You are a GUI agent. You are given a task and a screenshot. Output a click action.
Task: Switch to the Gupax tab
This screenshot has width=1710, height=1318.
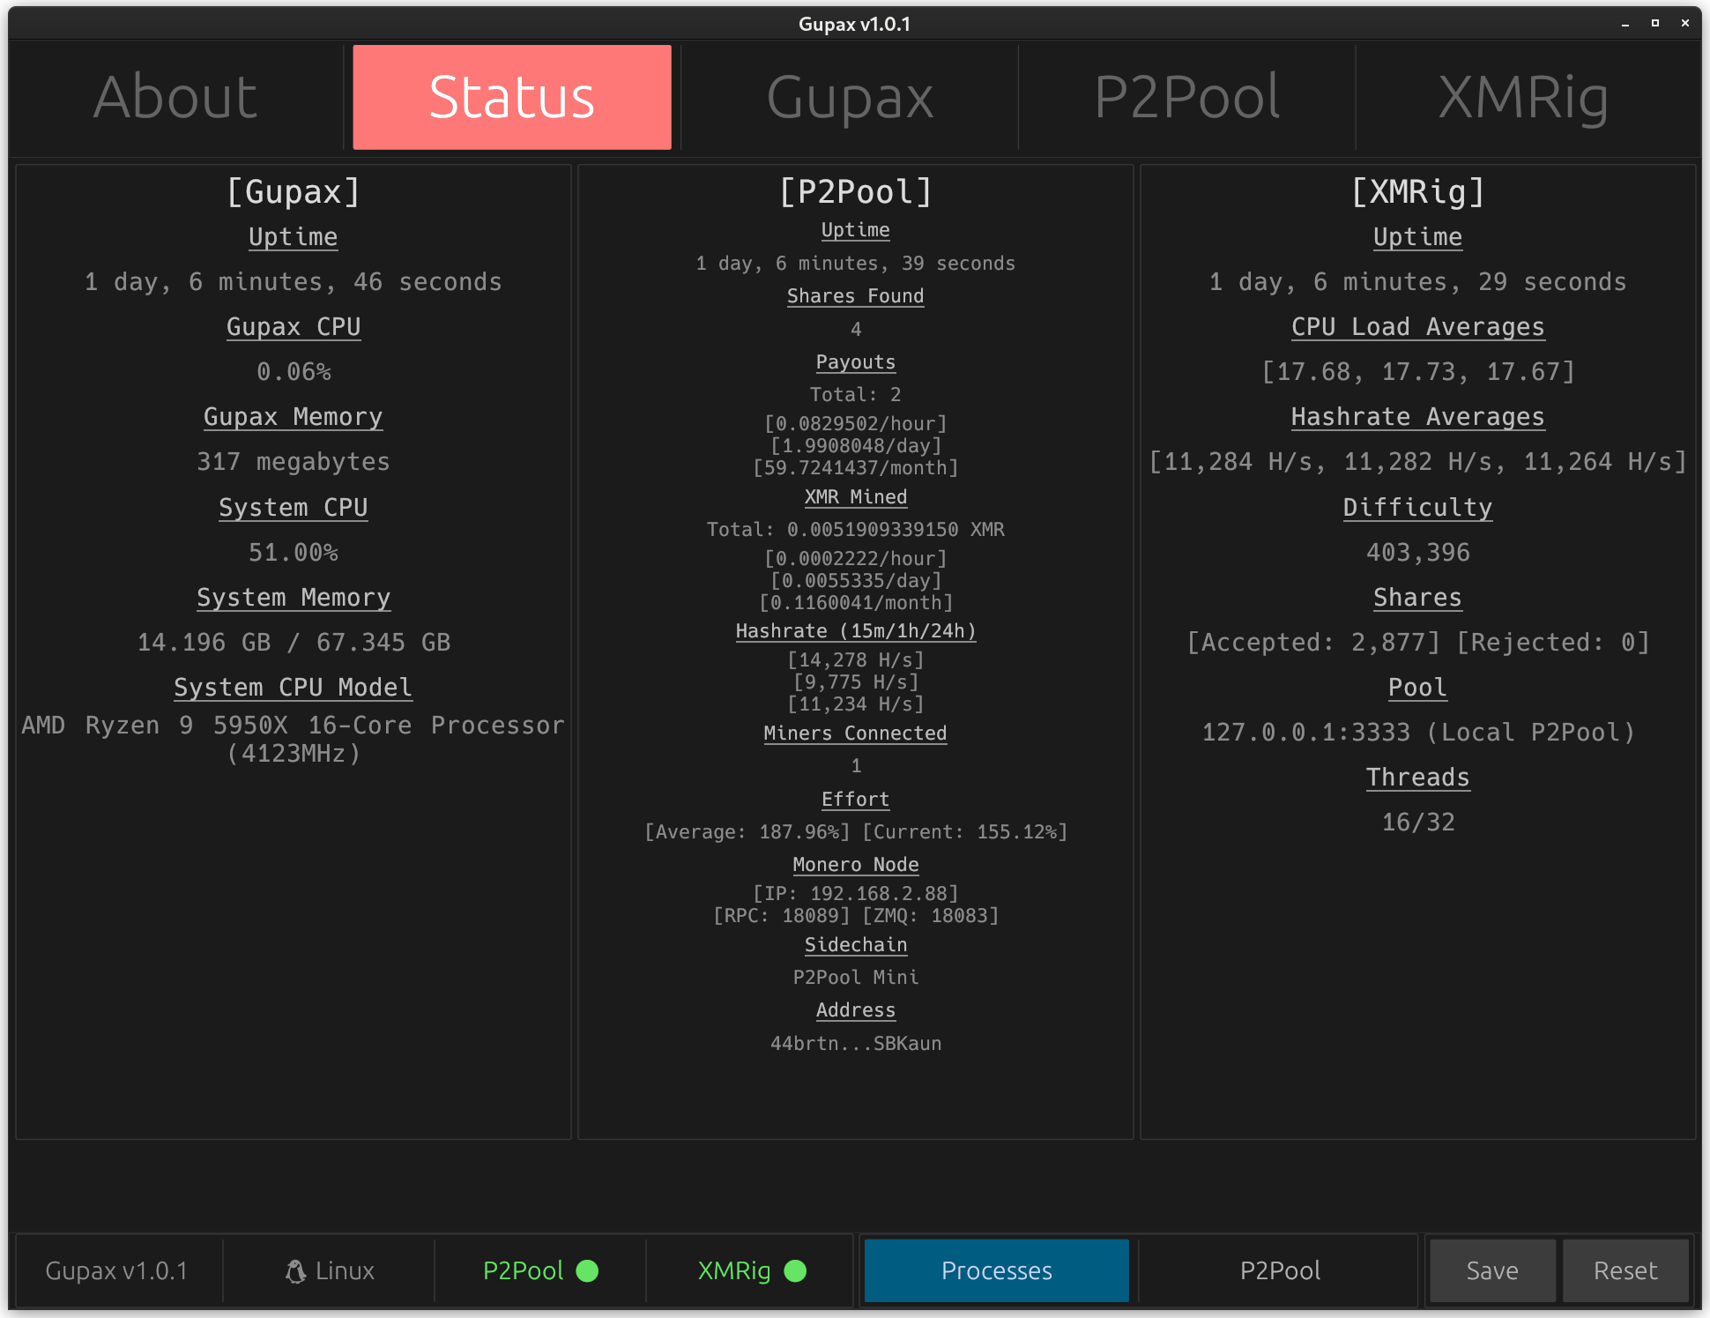[850, 97]
